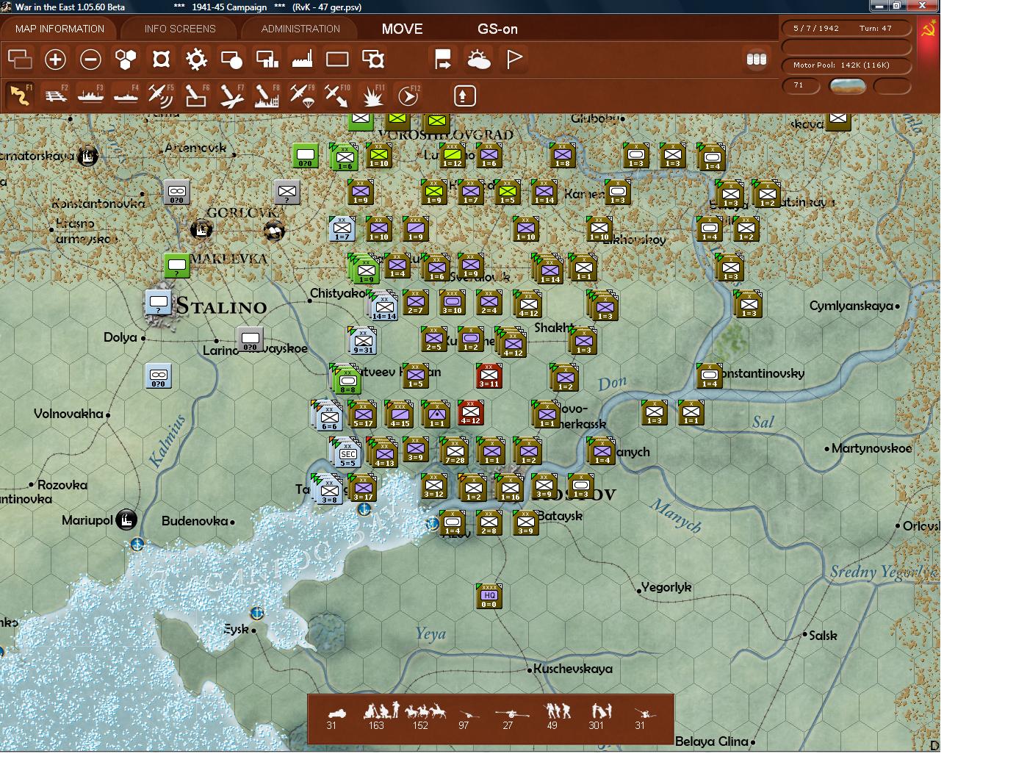Click the Kuschevskaya town label
The width and height of the screenshot is (1016, 762).
click(x=573, y=669)
